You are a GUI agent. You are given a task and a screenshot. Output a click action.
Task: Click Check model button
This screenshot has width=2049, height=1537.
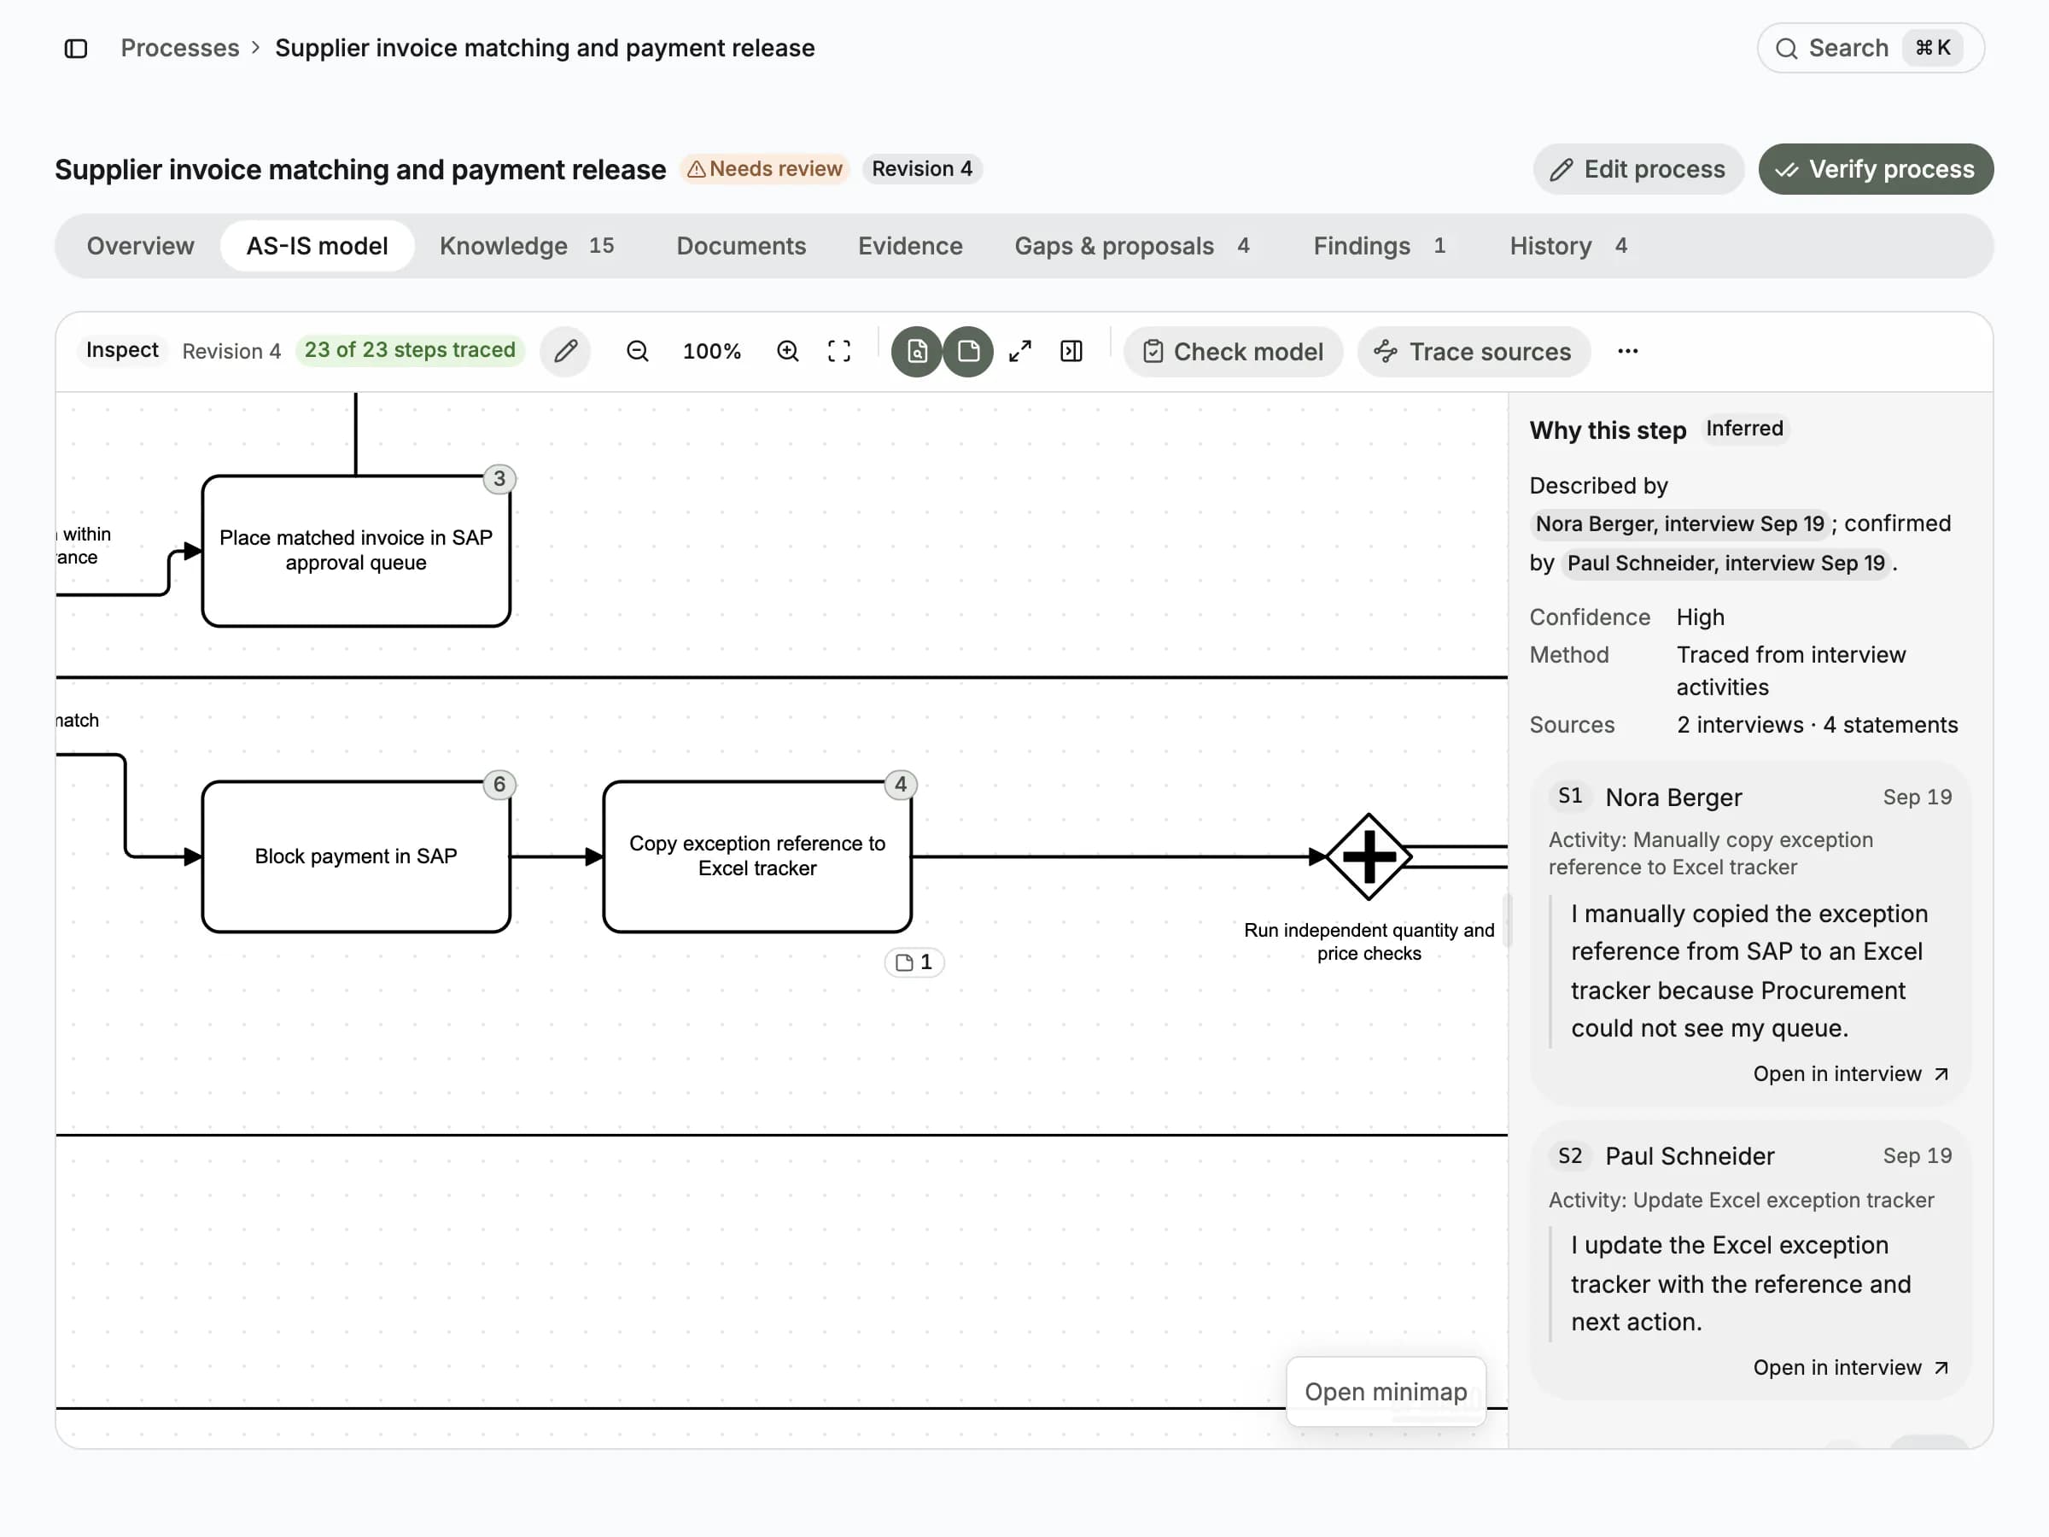[x=1233, y=352]
